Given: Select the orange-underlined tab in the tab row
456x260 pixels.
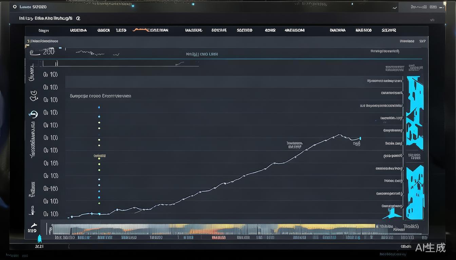Looking at the screenshot, I should (x=151, y=30).
